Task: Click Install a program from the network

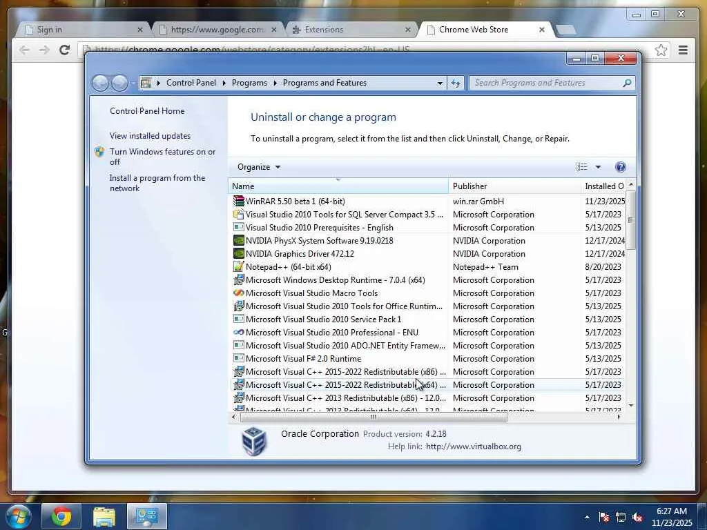Action: 157,183
